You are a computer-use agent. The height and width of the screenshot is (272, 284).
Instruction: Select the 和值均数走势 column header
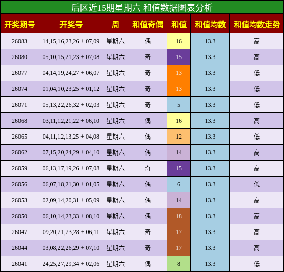coord(257,24)
